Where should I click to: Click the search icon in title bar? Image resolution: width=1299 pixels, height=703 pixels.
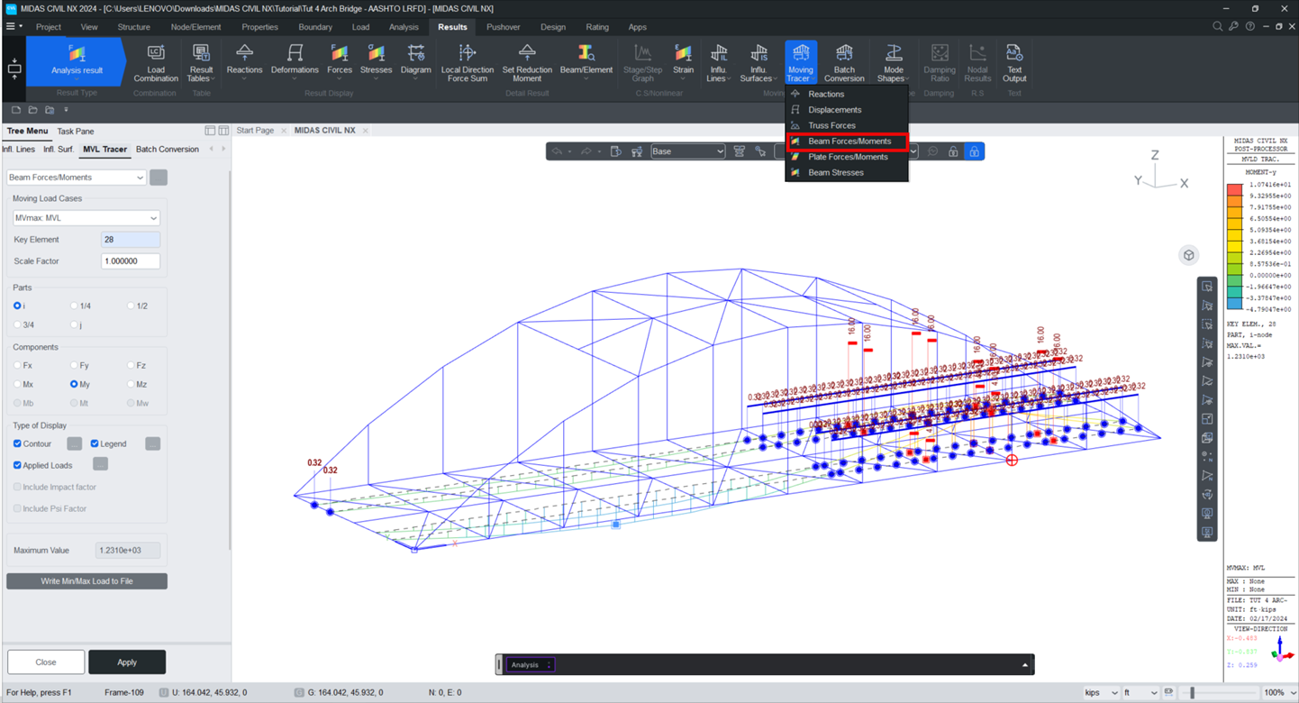coord(1217,27)
